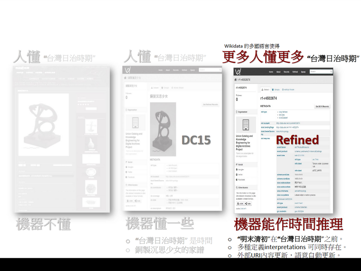Click large sculpture photo on leftmost faded page
Screen dimensions: 361x271
pos(43,125)
